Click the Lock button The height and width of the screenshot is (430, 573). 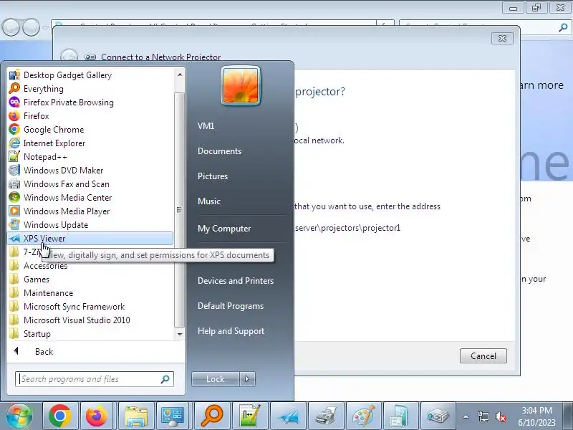(216, 379)
